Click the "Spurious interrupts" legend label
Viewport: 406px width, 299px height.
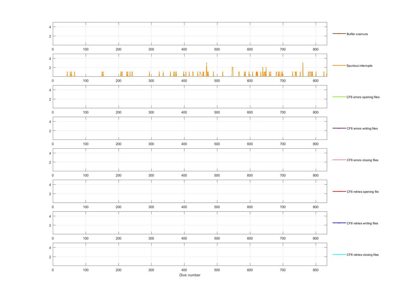tap(359, 66)
